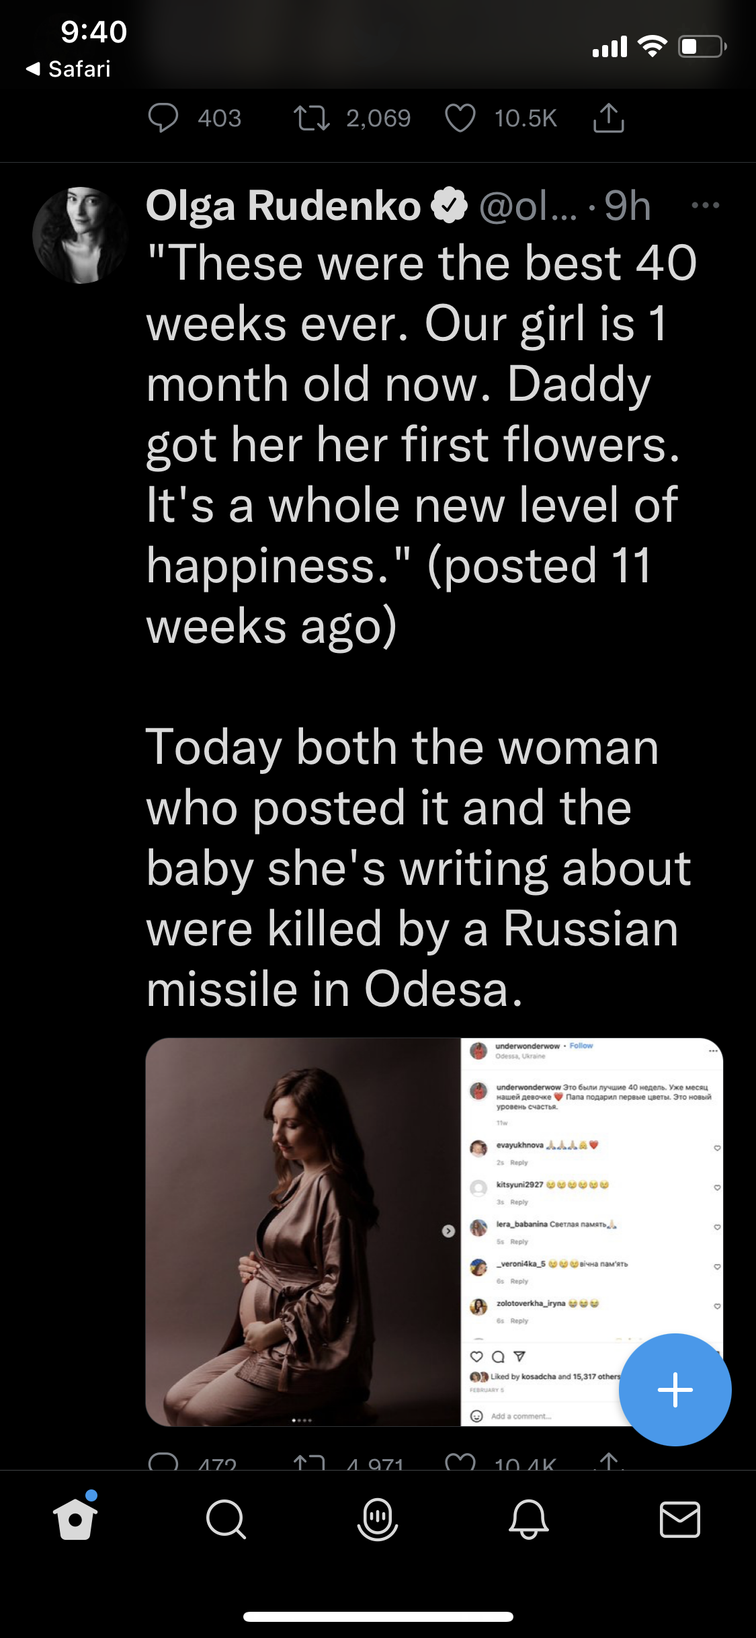Open the Messages envelope tab
Screen dimensions: 756x1638
[680, 1520]
